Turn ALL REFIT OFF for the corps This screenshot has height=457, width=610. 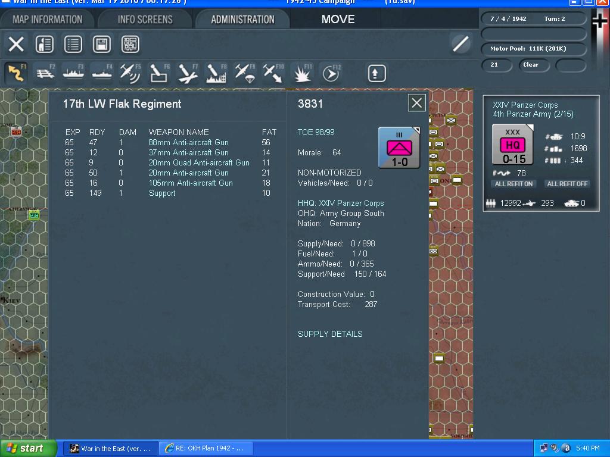(x=567, y=184)
